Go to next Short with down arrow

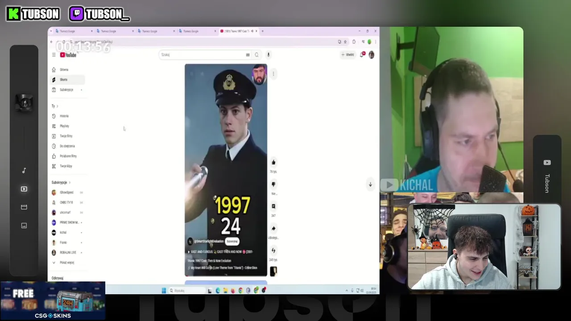370,184
